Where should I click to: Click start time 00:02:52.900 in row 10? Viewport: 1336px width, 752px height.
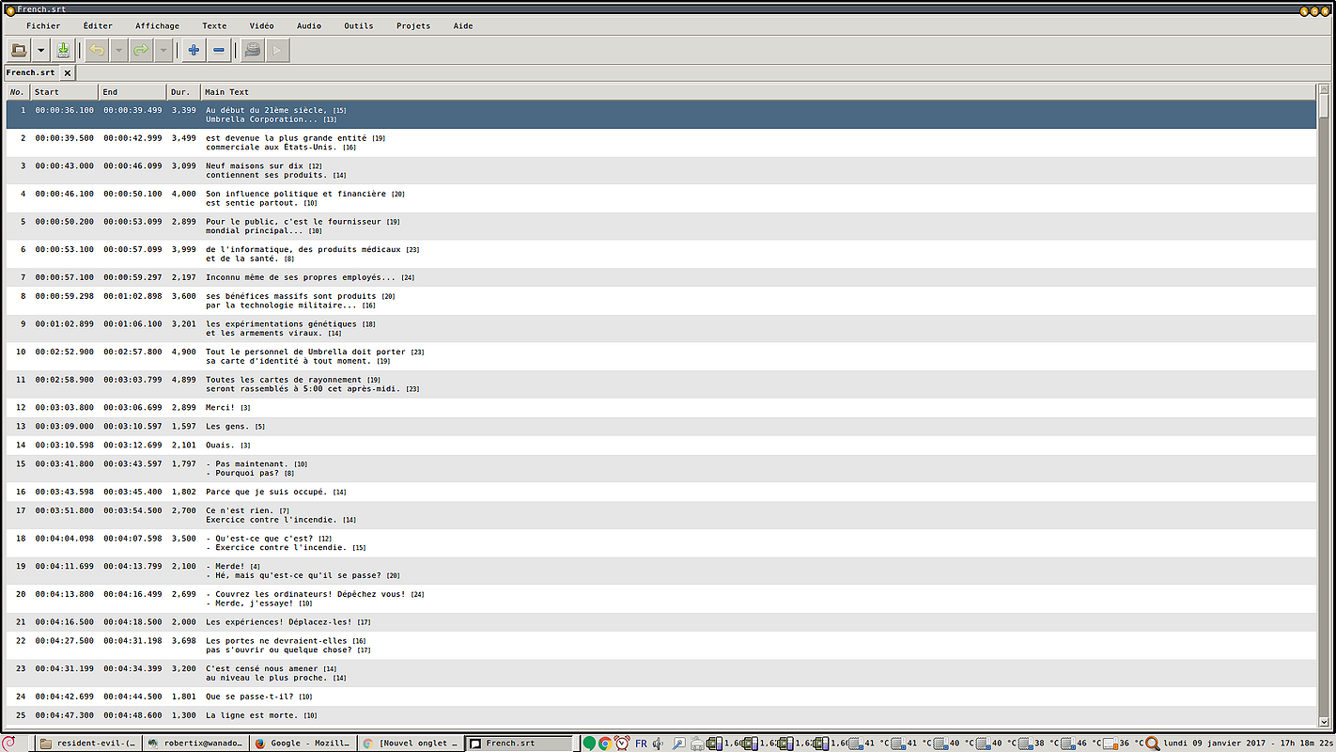pyautogui.click(x=65, y=352)
